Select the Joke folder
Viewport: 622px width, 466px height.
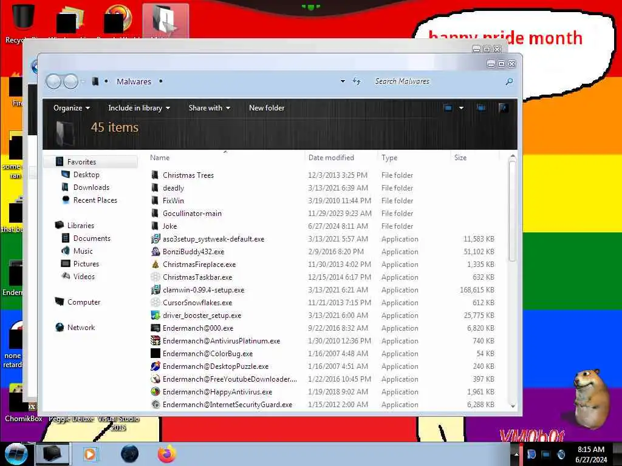pyautogui.click(x=170, y=226)
